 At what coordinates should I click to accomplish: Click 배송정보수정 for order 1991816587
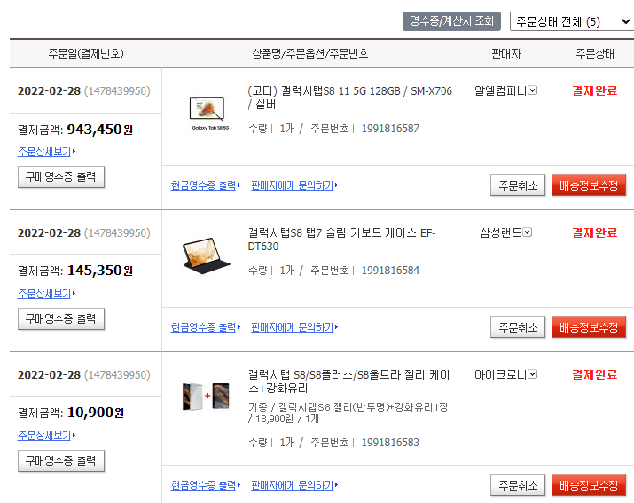point(589,185)
